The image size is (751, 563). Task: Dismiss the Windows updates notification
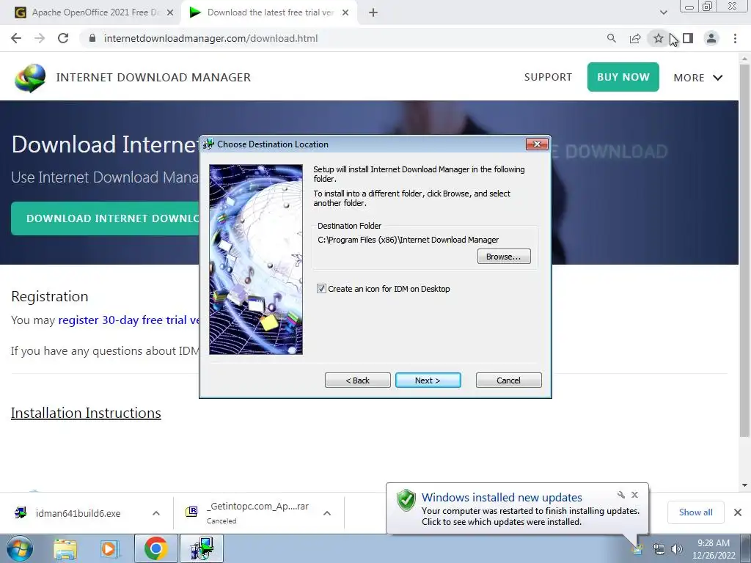pos(634,495)
